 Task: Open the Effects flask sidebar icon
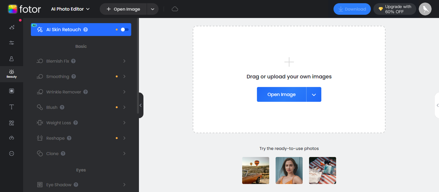(x=12, y=59)
